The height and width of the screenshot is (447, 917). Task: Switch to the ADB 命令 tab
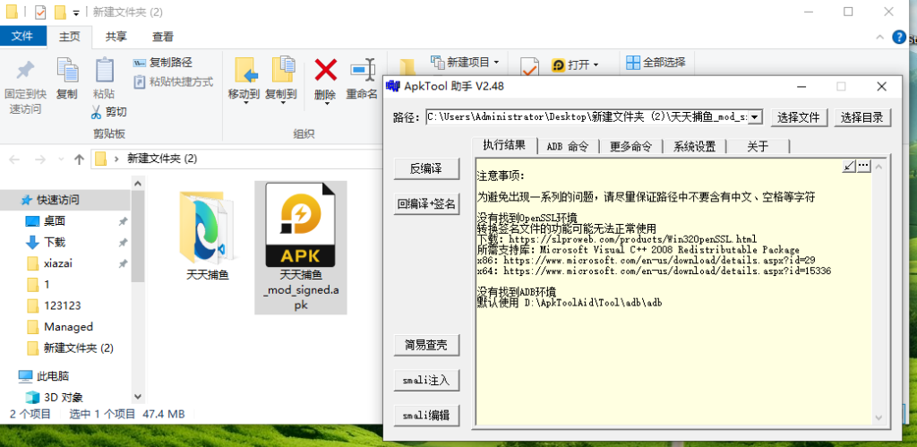coord(568,146)
